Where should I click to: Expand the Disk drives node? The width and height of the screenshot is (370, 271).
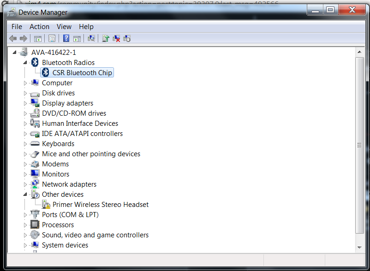(25, 93)
